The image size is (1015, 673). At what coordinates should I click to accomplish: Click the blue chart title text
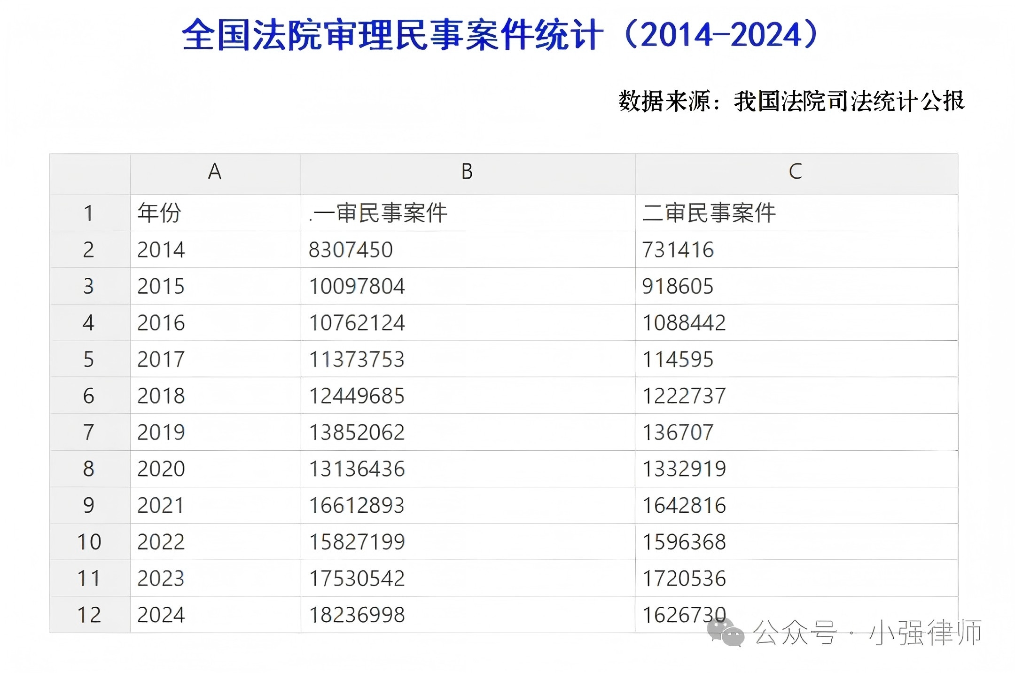click(501, 35)
